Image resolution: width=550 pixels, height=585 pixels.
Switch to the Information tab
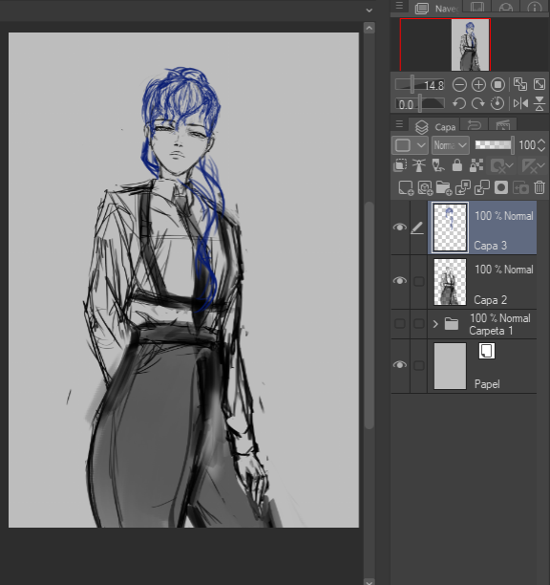tap(535, 7)
